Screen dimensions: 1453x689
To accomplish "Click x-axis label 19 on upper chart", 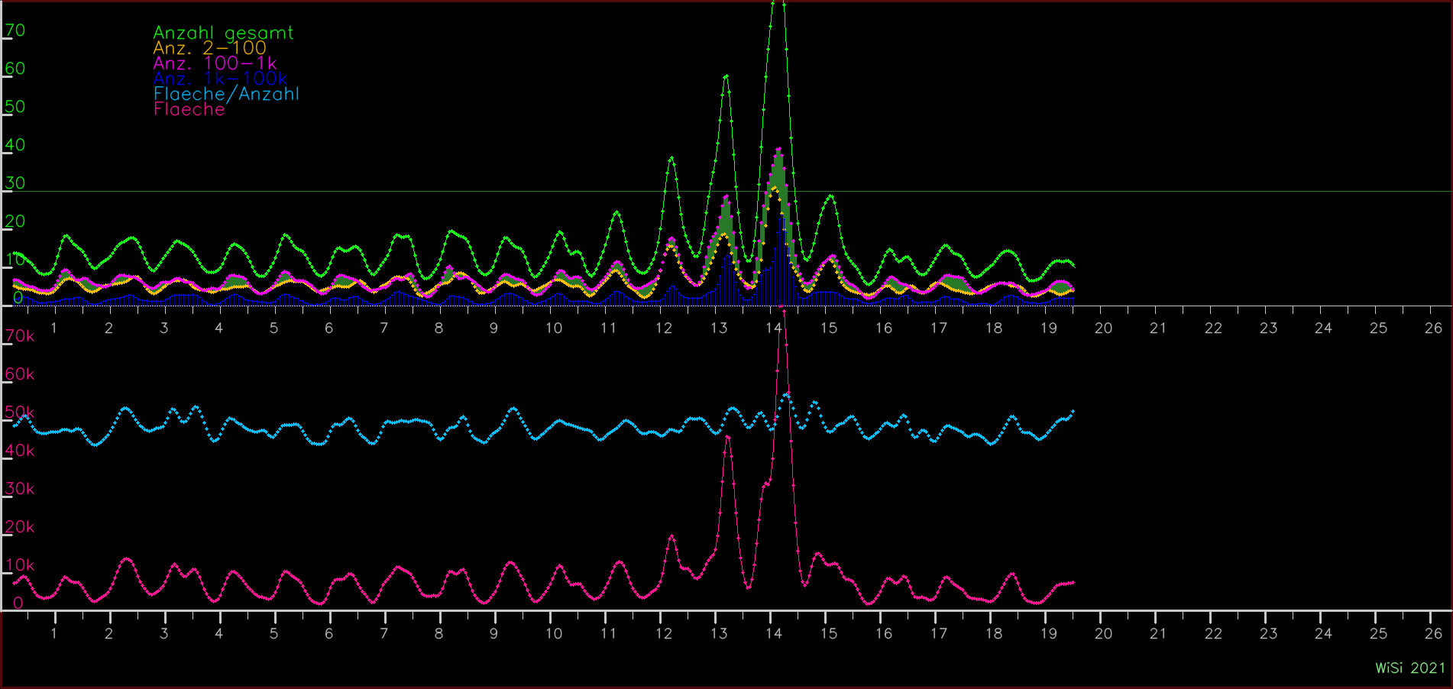I will point(1049,328).
